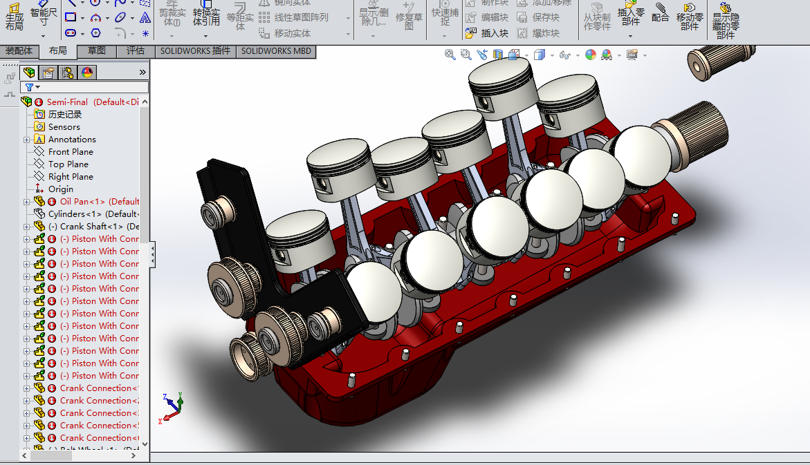Switch to the 草图 (Sketch) tab
810x465 pixels.
pos(97,51)
